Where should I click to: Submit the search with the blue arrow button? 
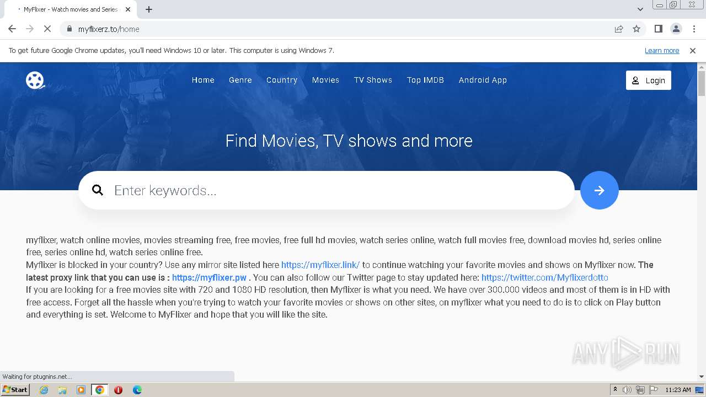coord(600,190)
